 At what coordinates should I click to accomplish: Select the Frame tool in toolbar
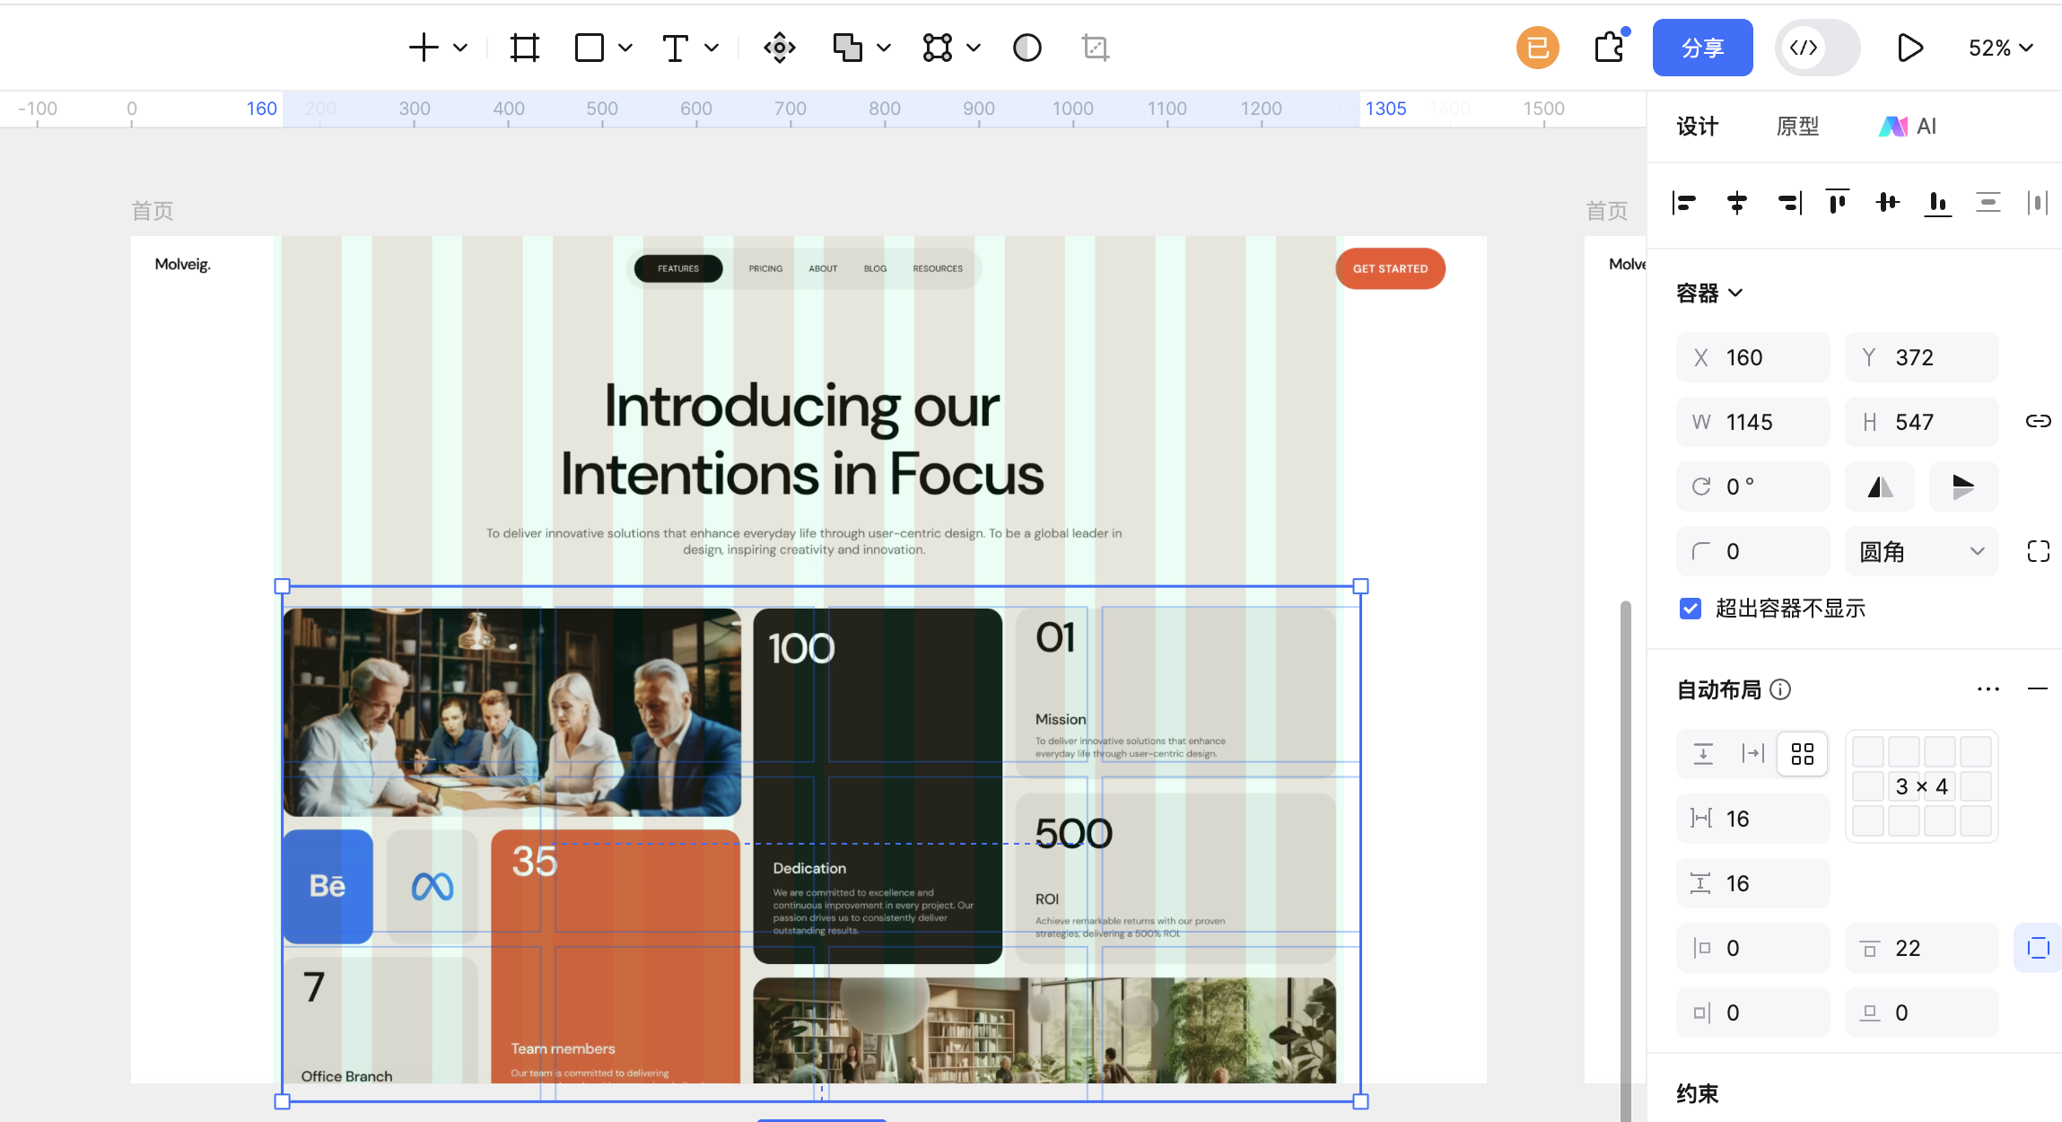pos(525,48)
